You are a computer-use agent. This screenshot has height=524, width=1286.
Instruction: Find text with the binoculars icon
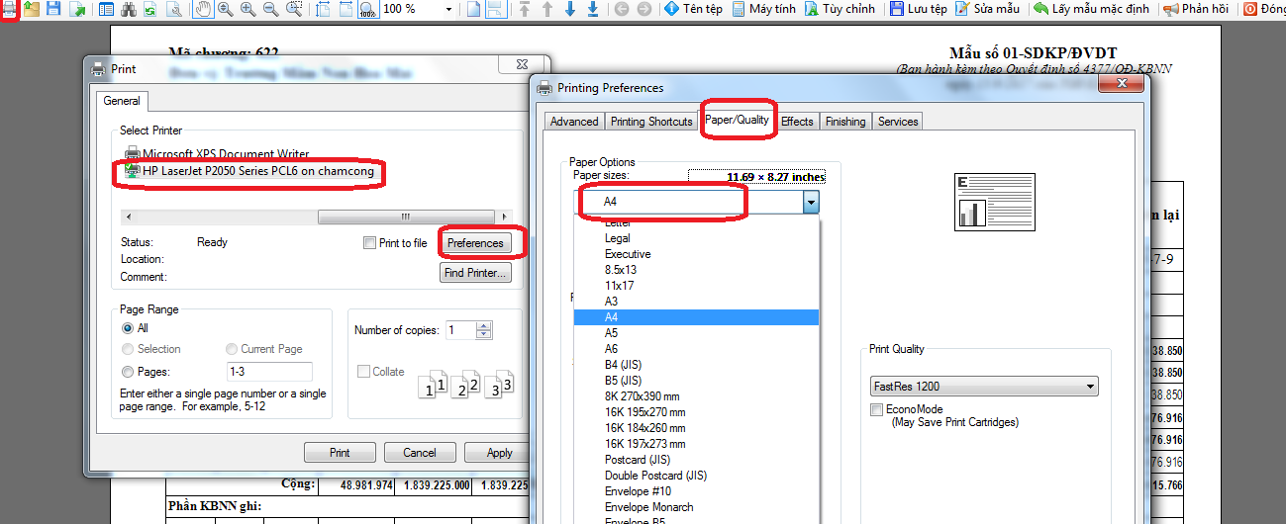(128, 9)
